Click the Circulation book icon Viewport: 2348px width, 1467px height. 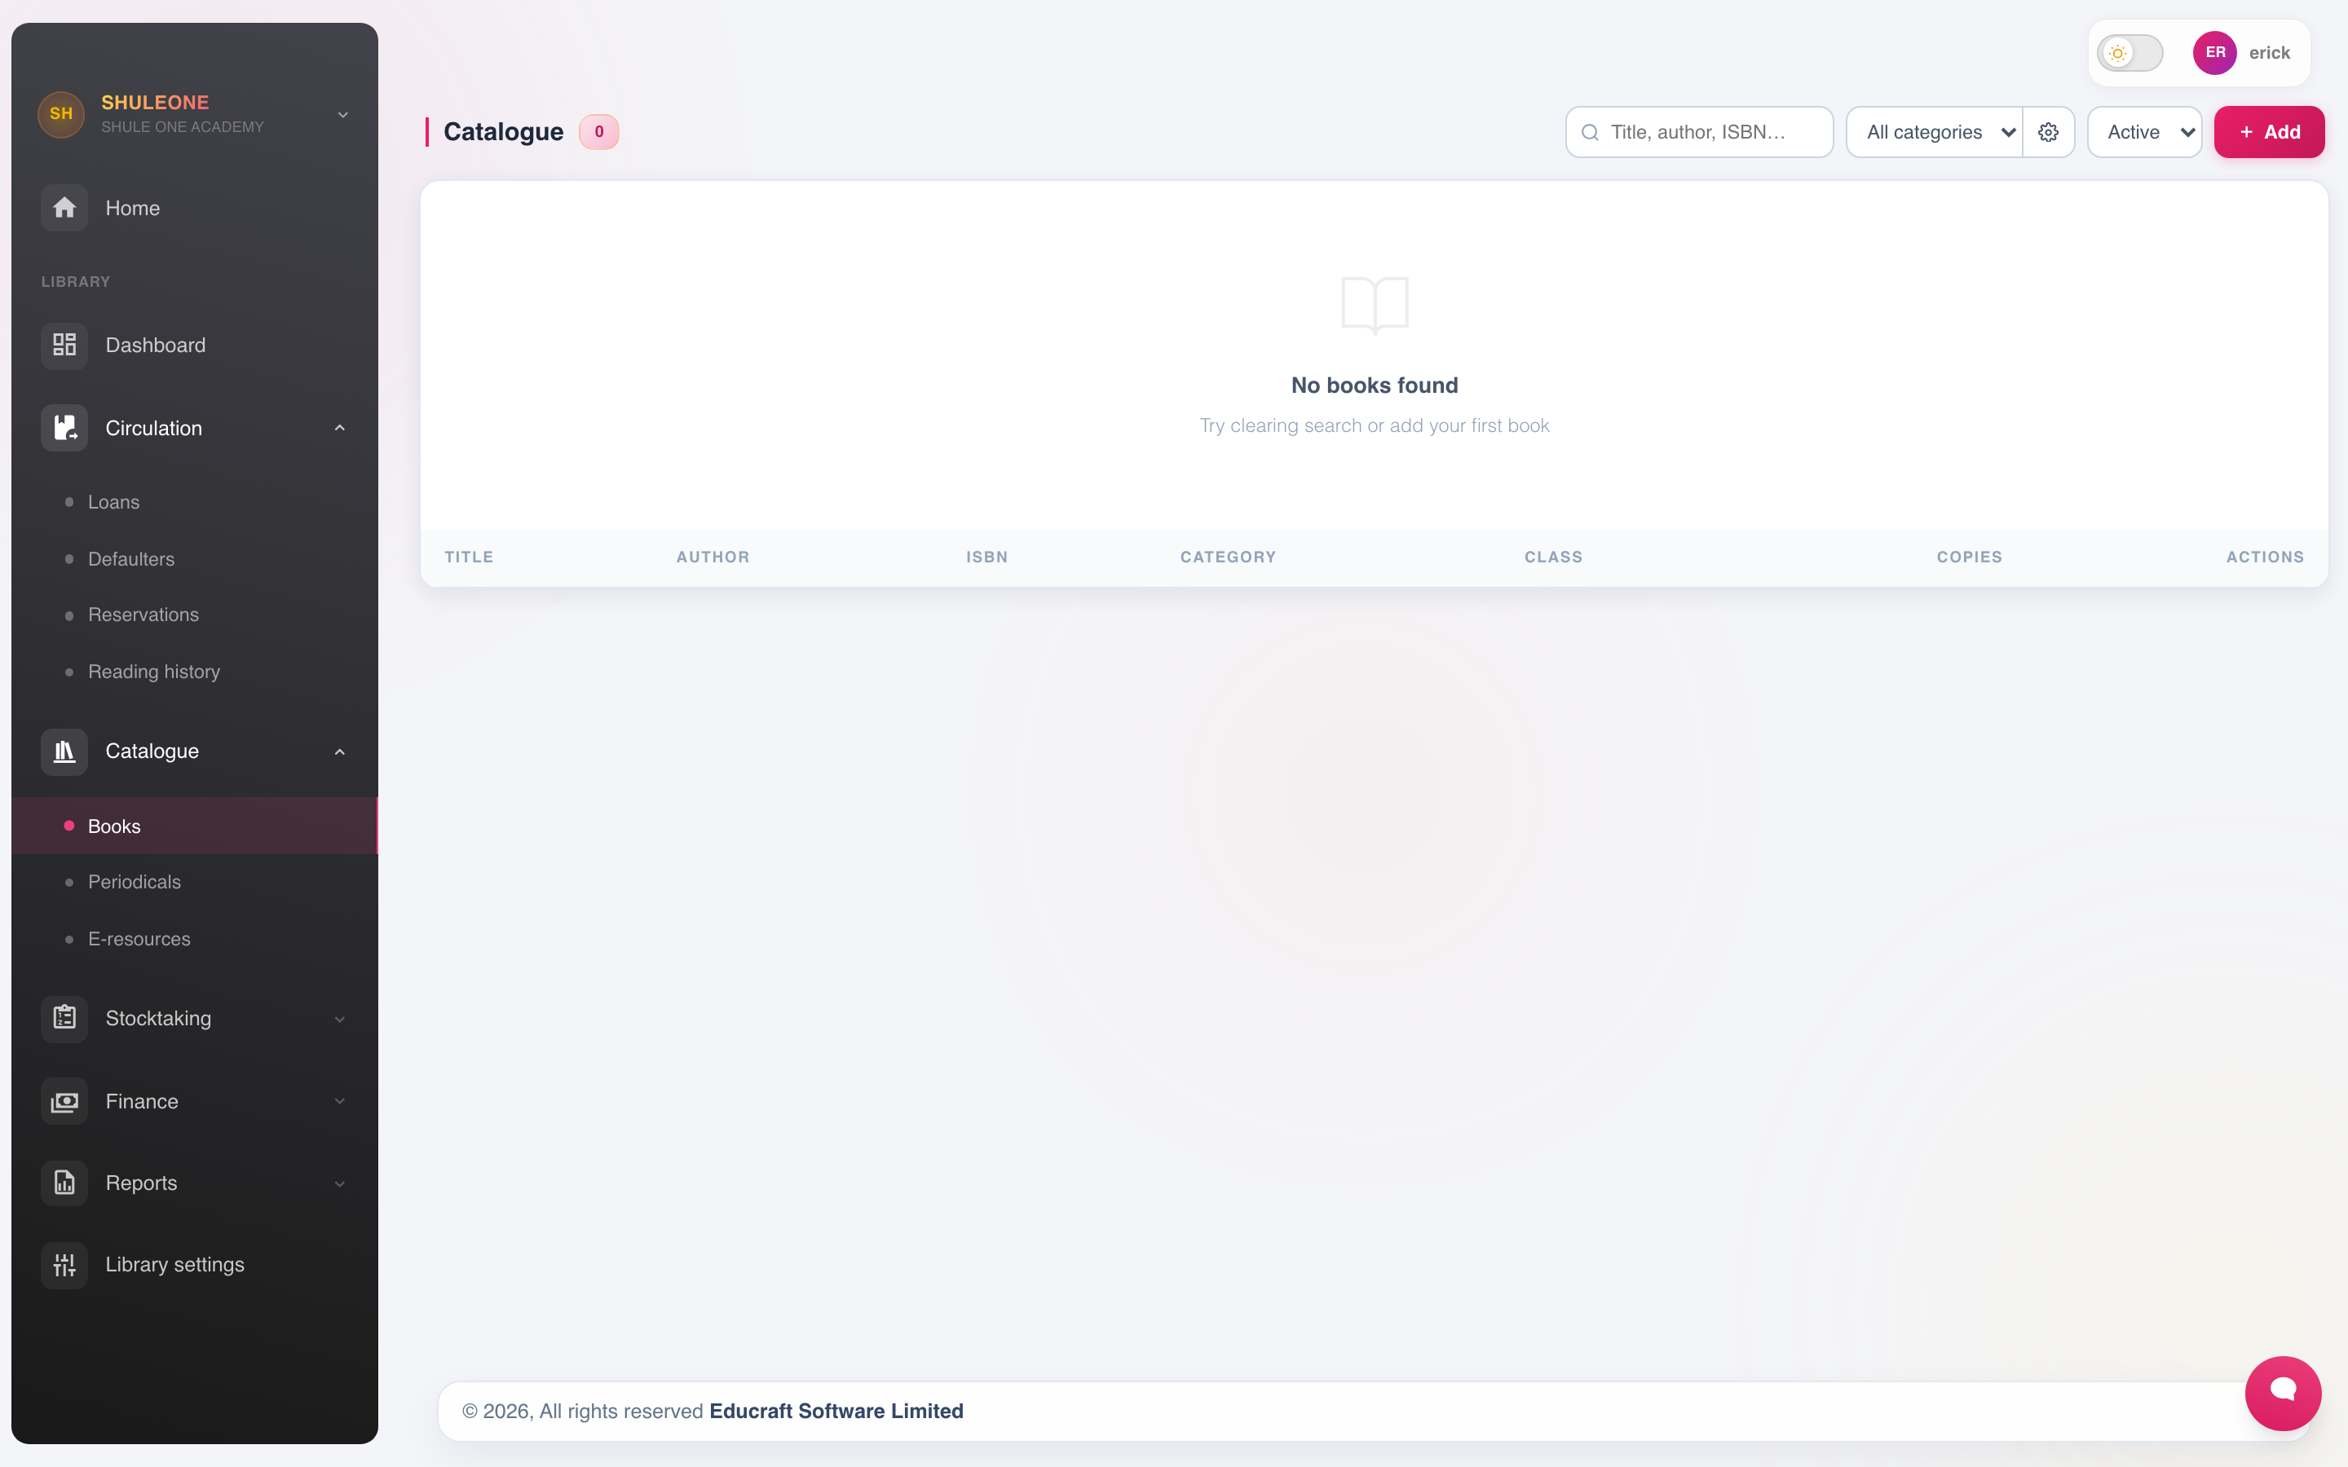tap(64, 428)
